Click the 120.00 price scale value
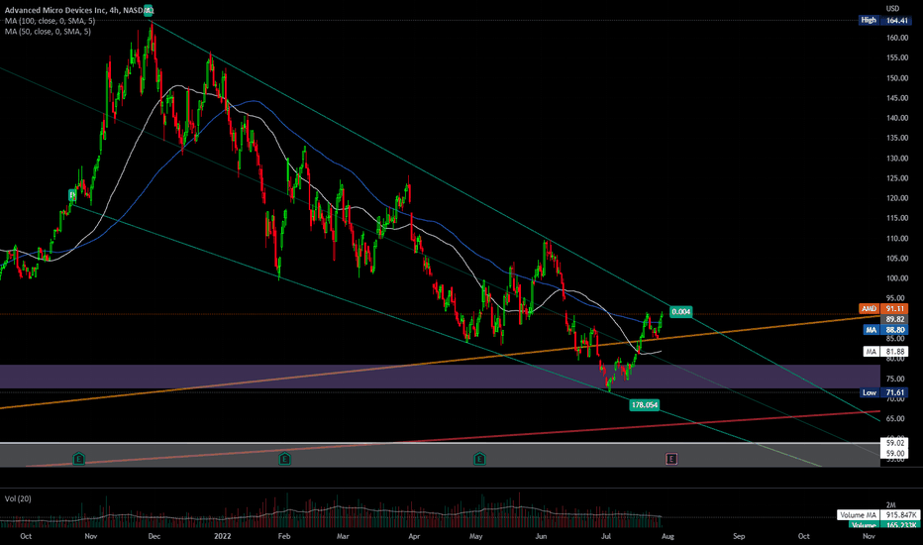This screenshot has height=545, width=923. 897,198
